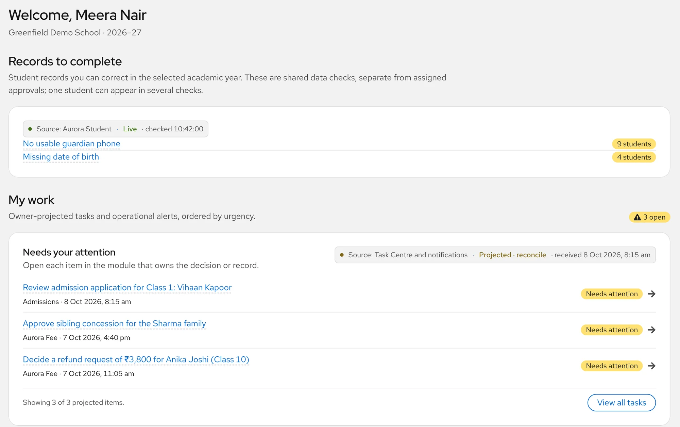
Task: Open Approve sibling concession for Sharma family
Action: point(114,323)
